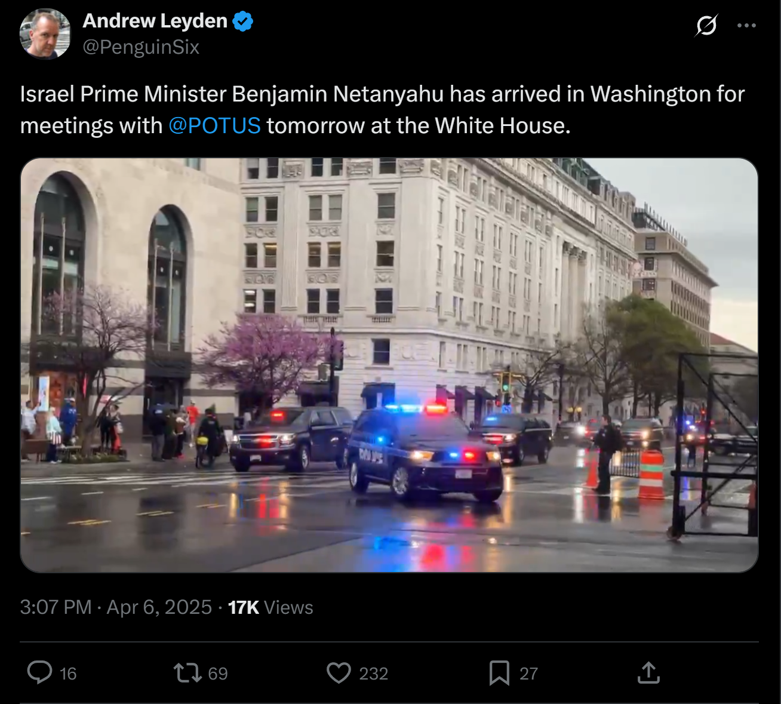
Task: Open the @PenguinSix handle link
Action: pyautogui.click(x=141, y=47)
